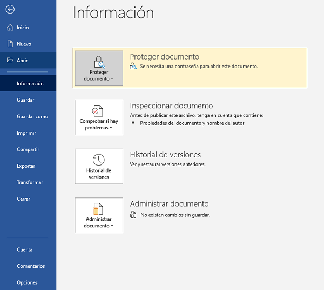Open the Cuenta page
324x290 pixels.
click(x=24, y=249)
